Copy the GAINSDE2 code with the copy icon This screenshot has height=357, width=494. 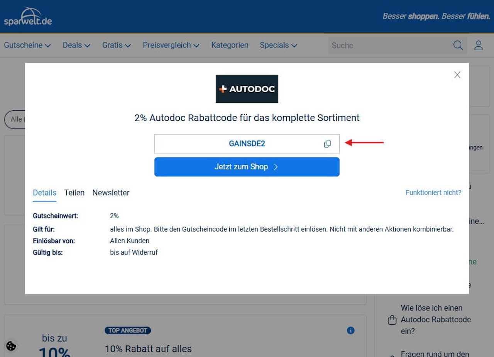coord(328,144)
